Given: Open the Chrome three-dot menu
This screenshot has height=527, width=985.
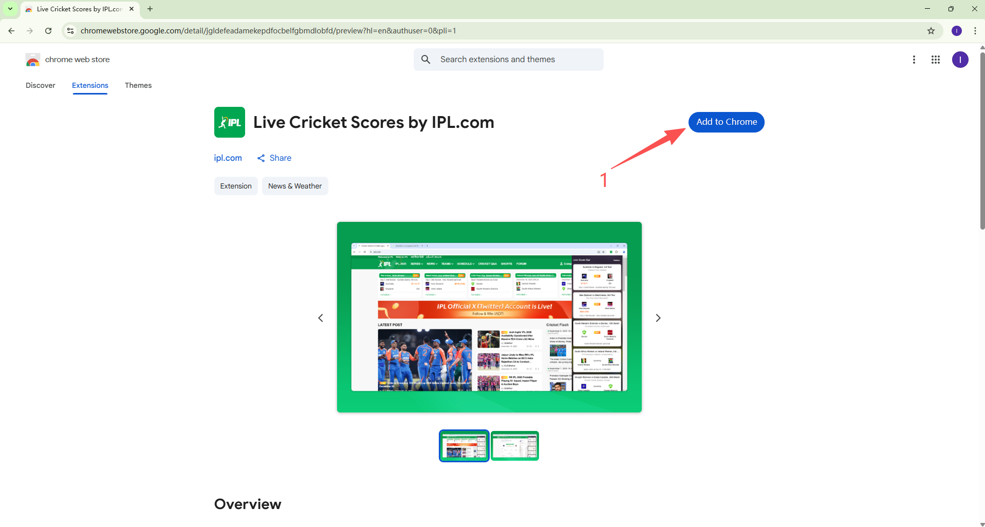Looking at the screenshot, I should click(x=975, y=31).
